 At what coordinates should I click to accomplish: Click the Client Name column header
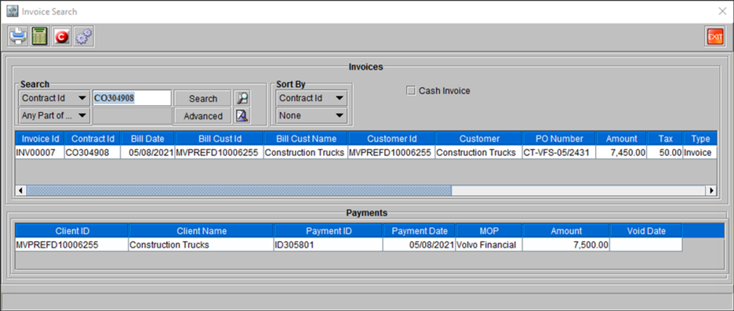(202, 231)
